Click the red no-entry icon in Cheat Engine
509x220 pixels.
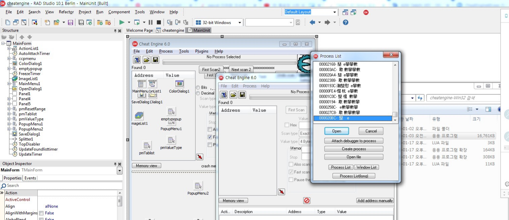[x=307, y=201]
